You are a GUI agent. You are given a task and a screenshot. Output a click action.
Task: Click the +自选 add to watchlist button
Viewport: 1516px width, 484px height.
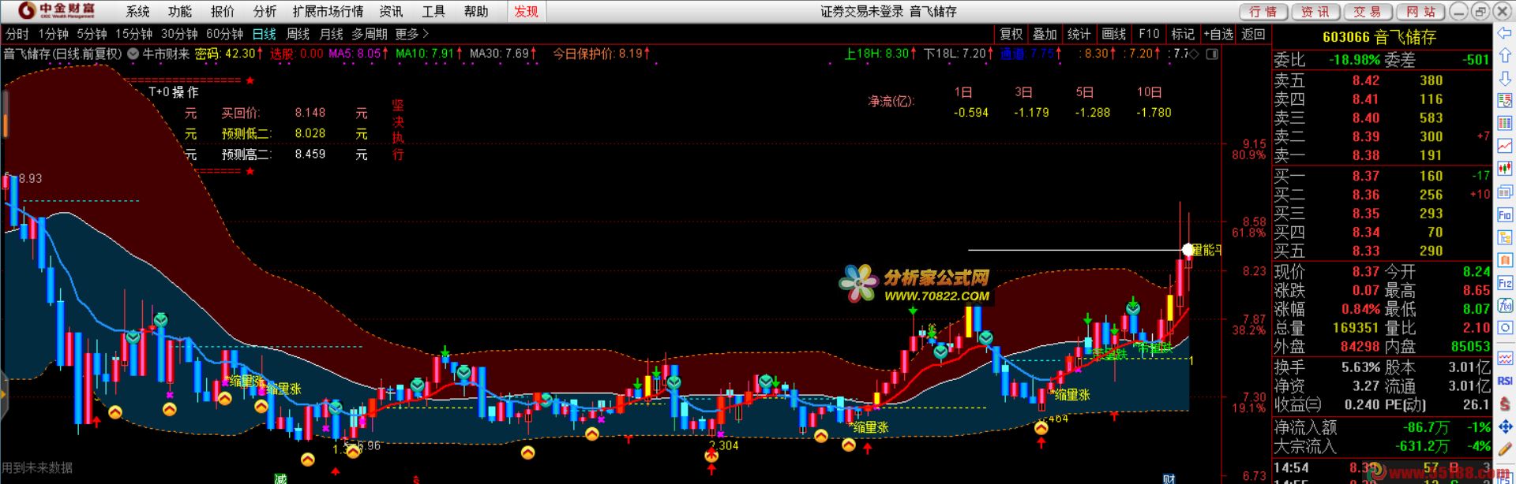pos(1218,34)
